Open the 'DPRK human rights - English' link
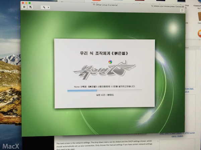The height and width of the screenshot is (150, 201). pos(178,135)
